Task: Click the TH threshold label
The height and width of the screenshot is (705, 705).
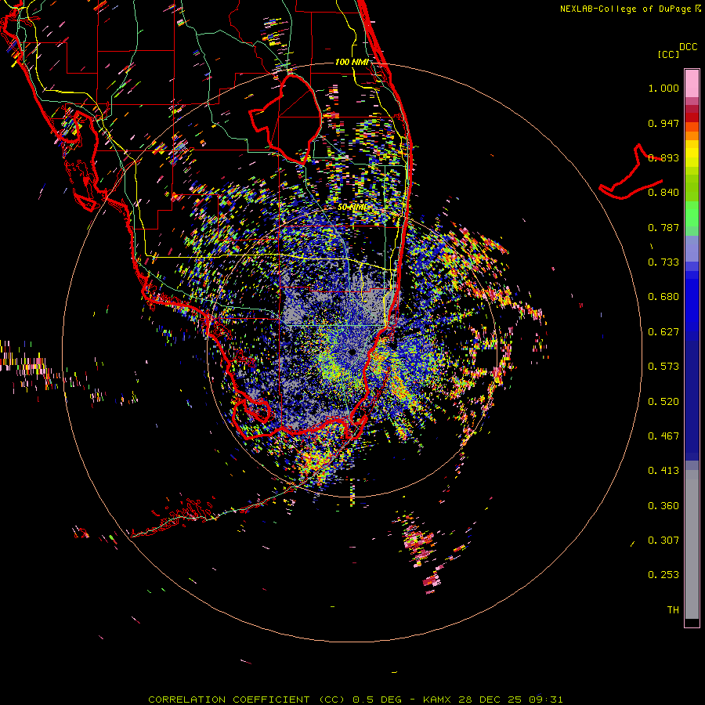Action: 673,610
